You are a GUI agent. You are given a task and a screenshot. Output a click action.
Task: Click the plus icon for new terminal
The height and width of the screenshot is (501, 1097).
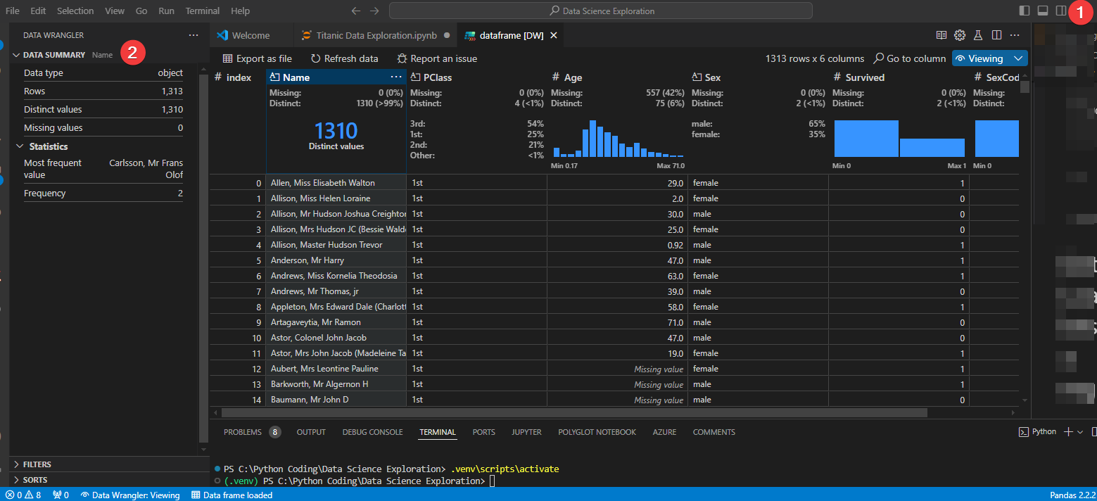[1068, 431]
